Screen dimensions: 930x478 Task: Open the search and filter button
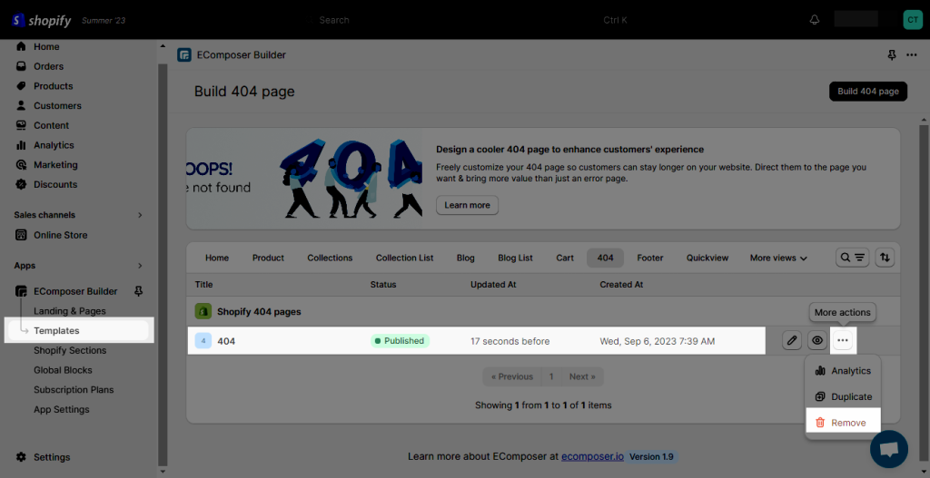click(x=852, y=258)
